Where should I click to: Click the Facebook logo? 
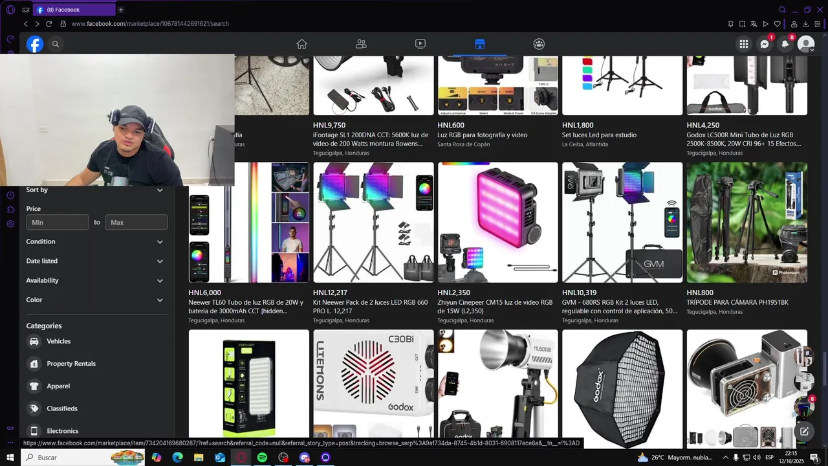tap(35, 44)
